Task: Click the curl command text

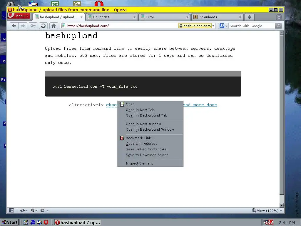Action: click(95, 87)
